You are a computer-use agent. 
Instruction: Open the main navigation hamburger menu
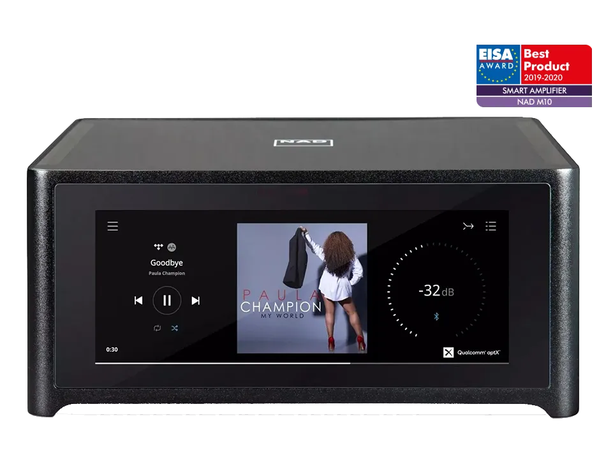112,226
